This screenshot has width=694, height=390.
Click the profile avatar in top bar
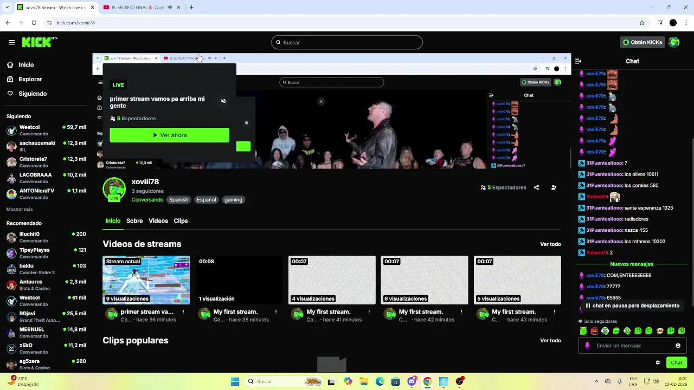[x=674, y=42]
